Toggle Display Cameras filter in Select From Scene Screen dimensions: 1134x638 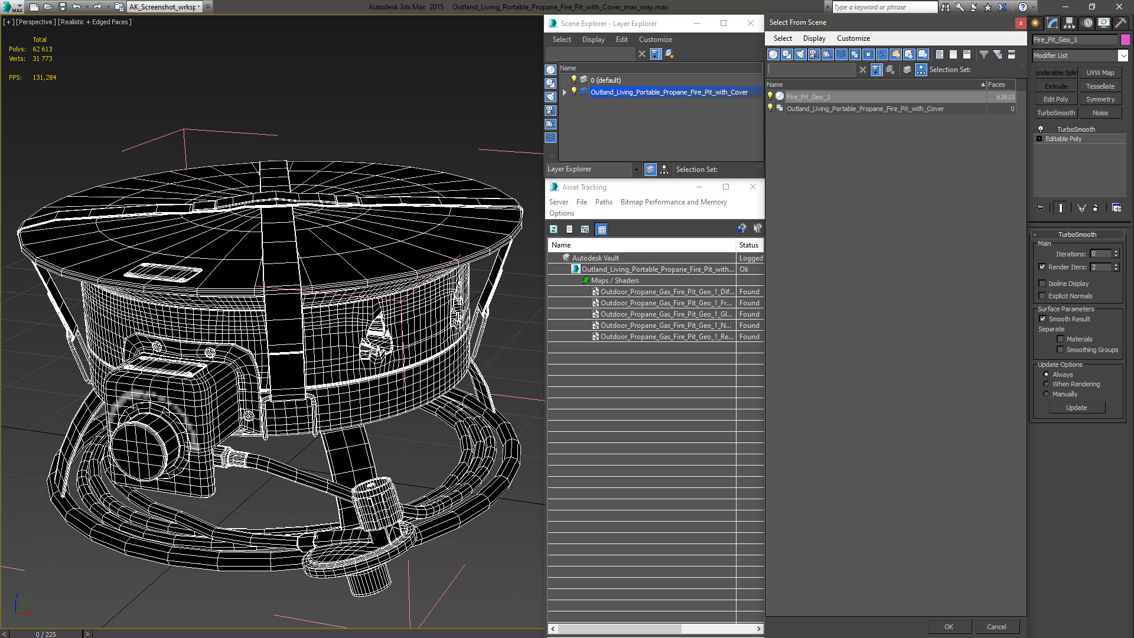(814, 54)
